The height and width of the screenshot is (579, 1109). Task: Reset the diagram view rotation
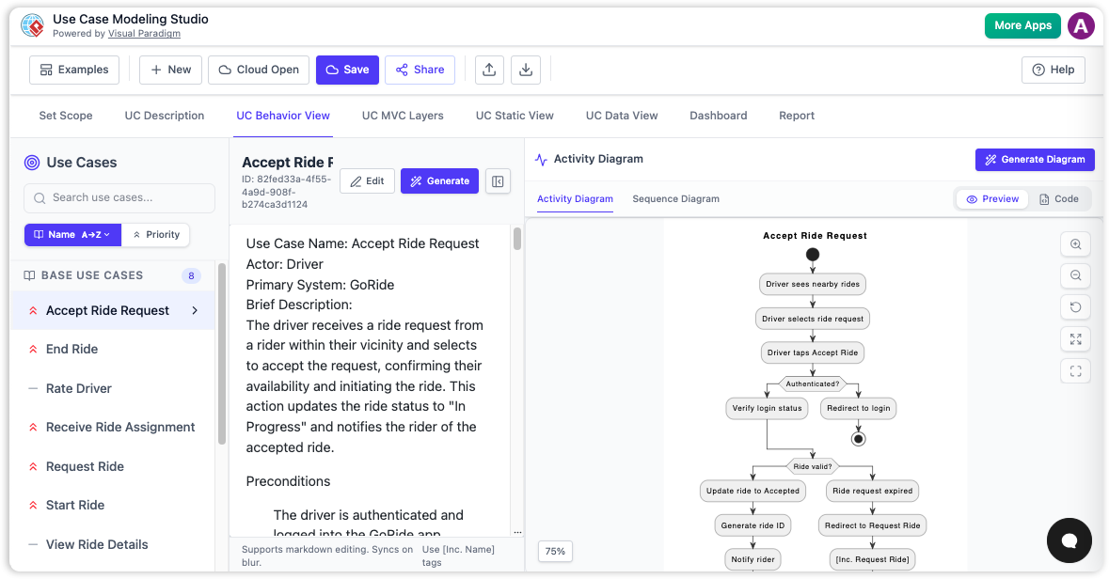click(1075, 306)
